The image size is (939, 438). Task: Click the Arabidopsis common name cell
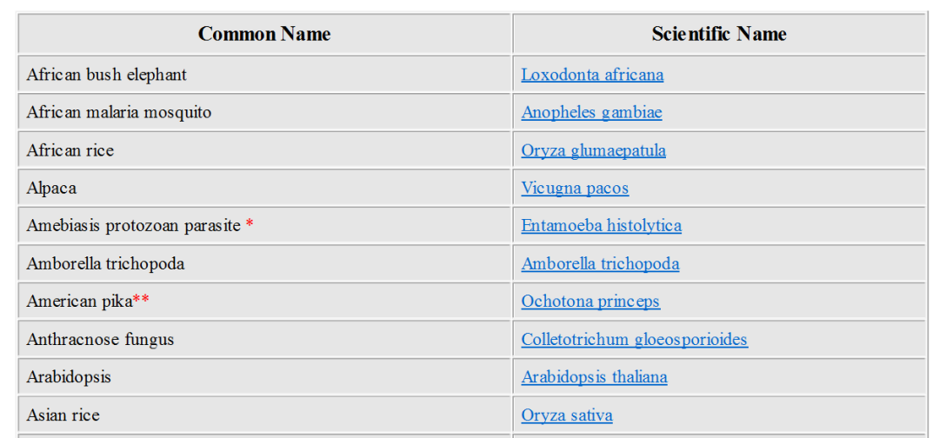(x=69, y=377)
